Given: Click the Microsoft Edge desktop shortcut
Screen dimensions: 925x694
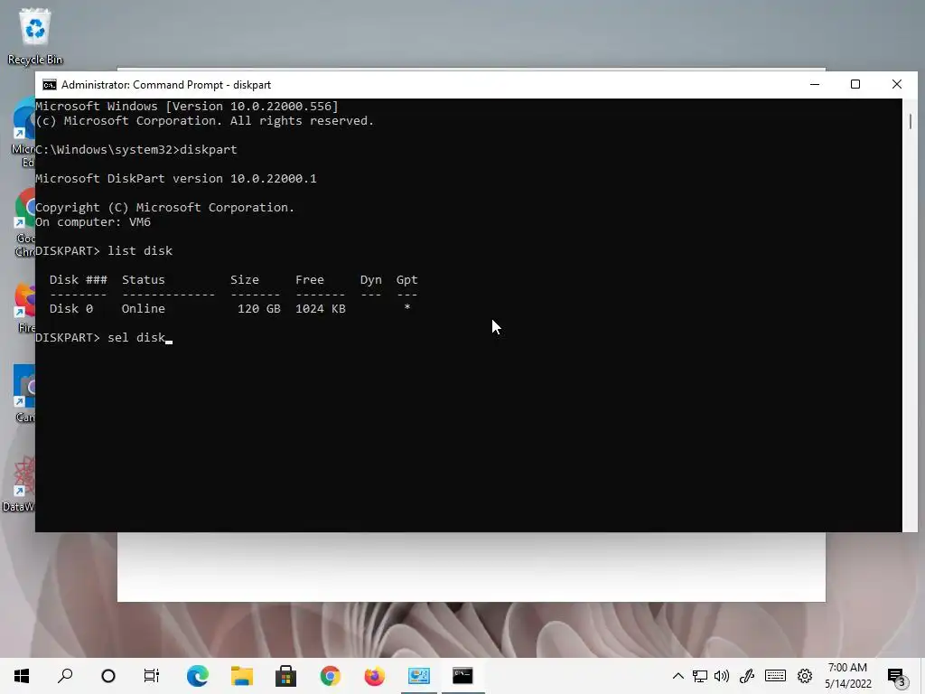Looking at the screenshot, I should tap(23, 133).
